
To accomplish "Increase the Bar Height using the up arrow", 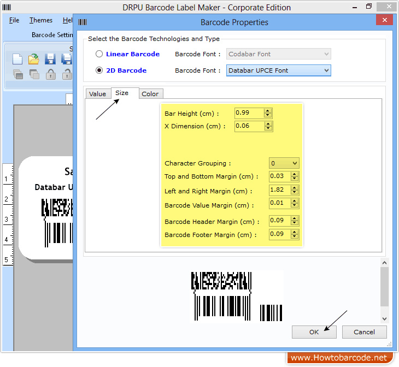I will pos(268,111).
